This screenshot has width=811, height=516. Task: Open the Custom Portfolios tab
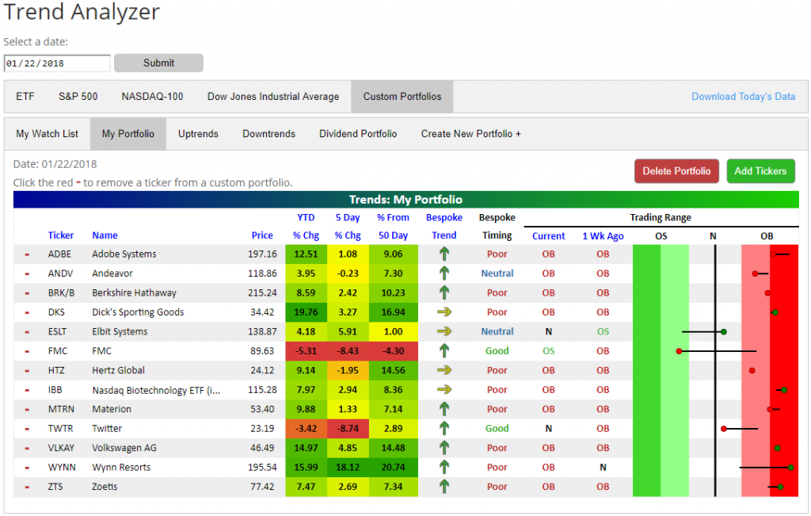coord(402,97)
